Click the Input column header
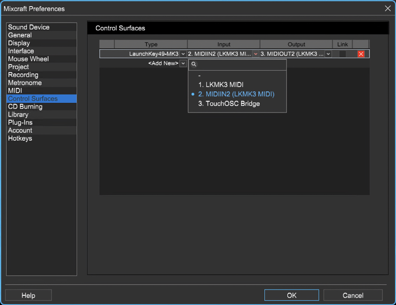Image resolution: width=396 pixels, height=305 pixels. coord(224,44)
